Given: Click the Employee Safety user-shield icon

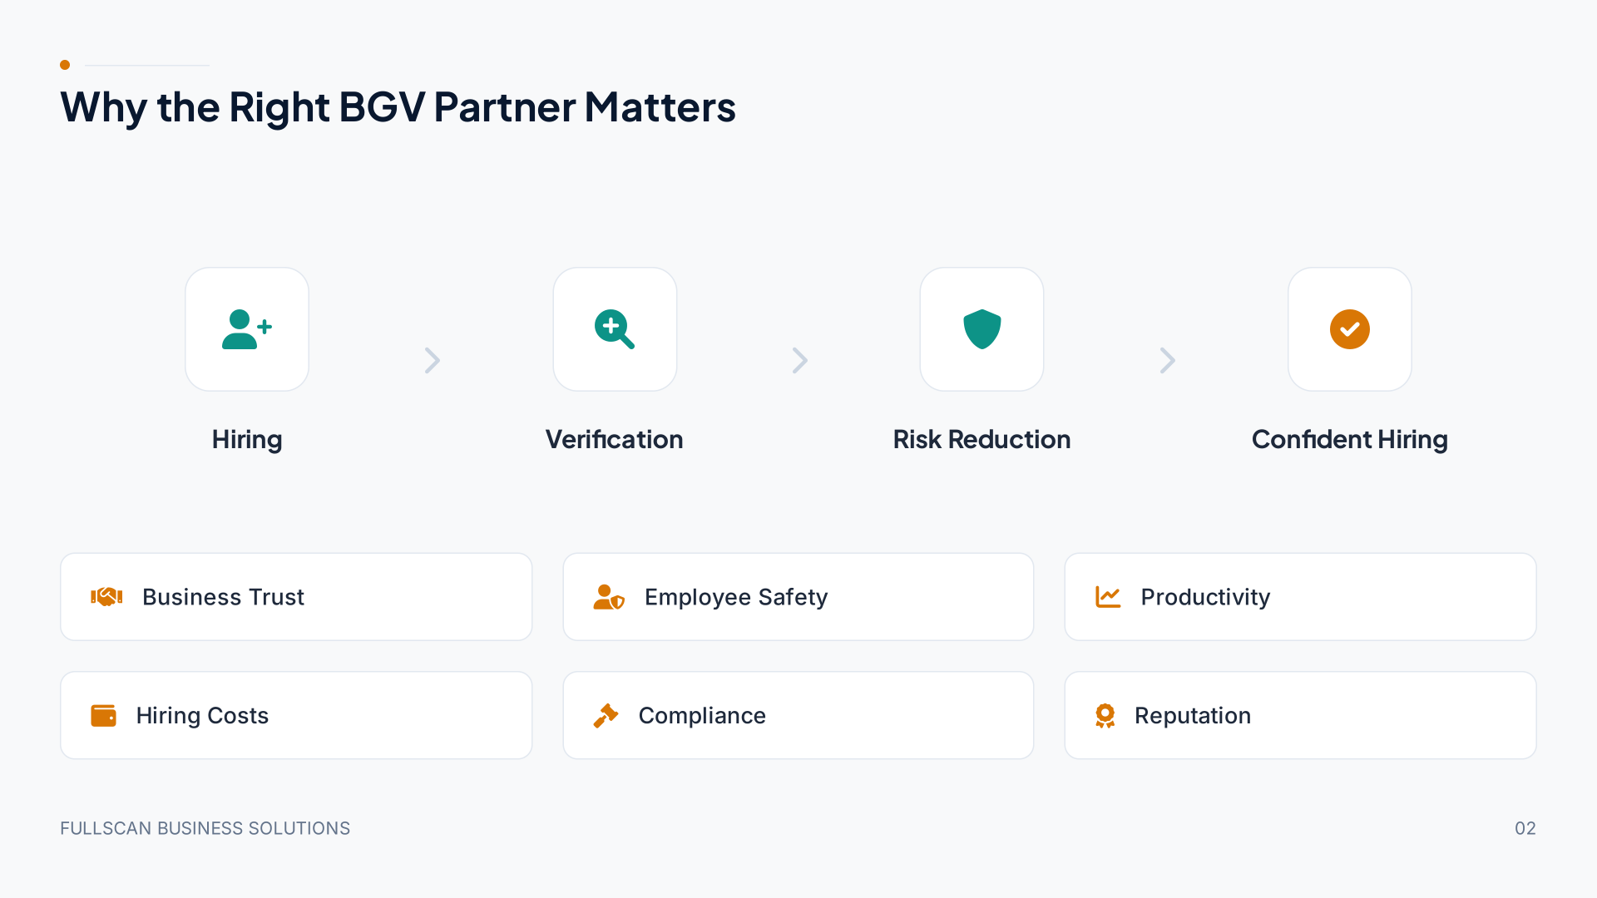Looking at the screenshot, I should coord(609,597).
